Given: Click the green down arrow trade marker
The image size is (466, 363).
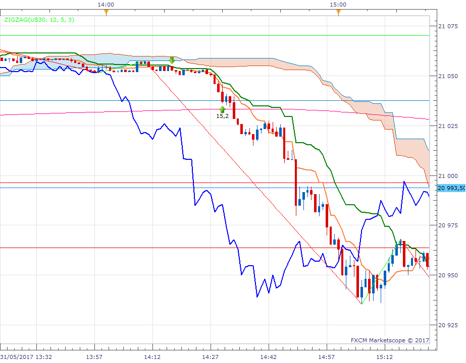Looking at the screenshot, I should click(172, 60).
